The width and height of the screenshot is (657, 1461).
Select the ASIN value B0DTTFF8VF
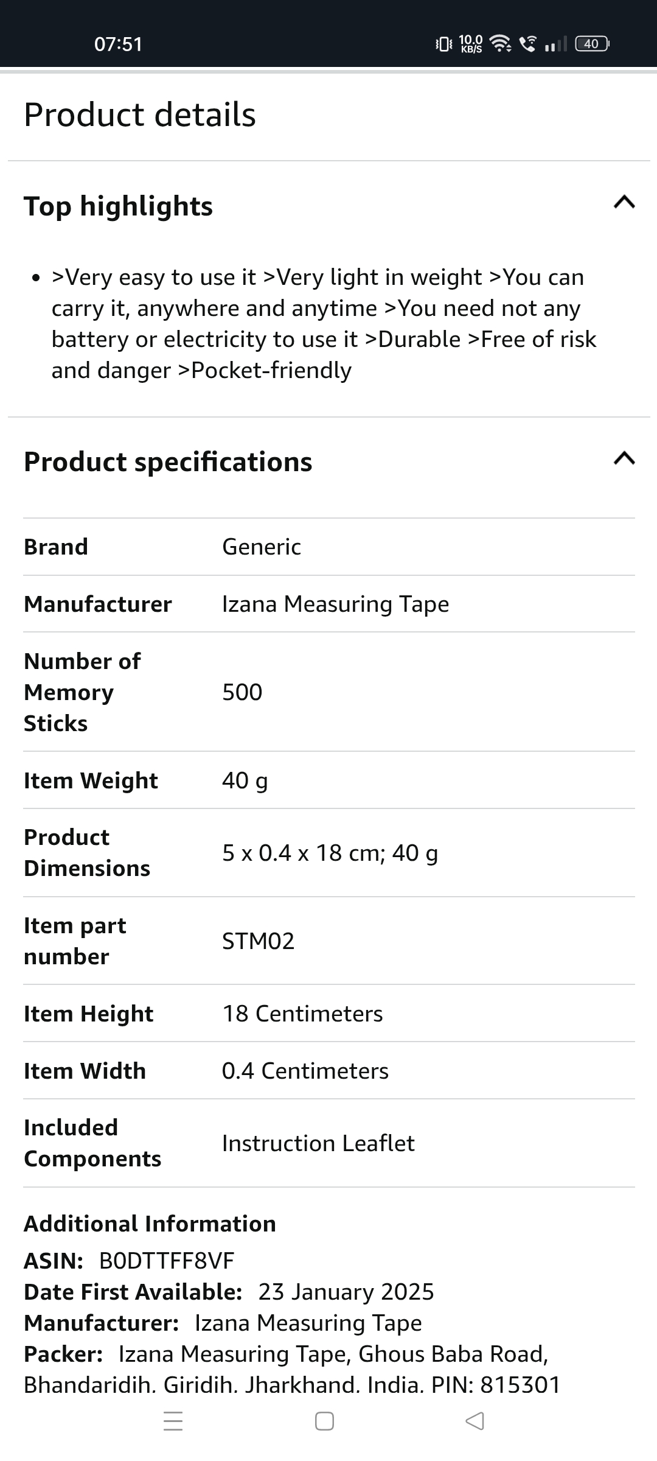click(167, 1261)
